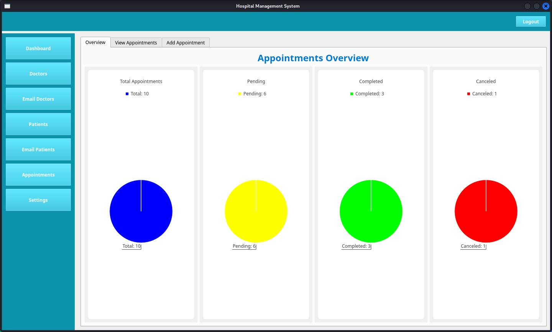
Task: Select the Overview tab
Action: [95, 42]
